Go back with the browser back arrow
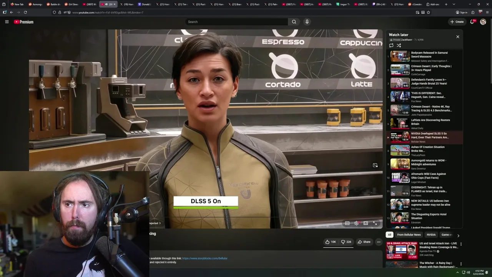This screenshot has width=492, height=277. [12, 12]
